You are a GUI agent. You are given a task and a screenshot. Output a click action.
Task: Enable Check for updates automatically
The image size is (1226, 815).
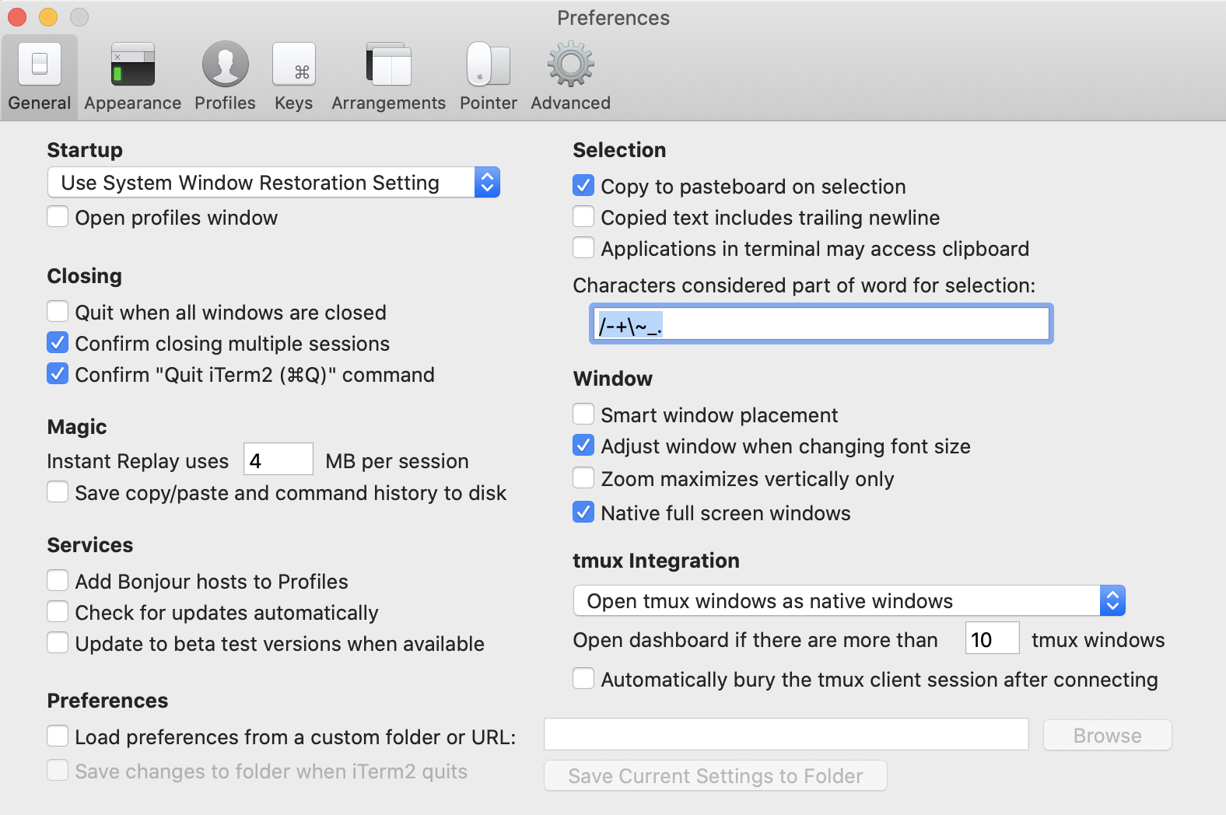(58, 611)
